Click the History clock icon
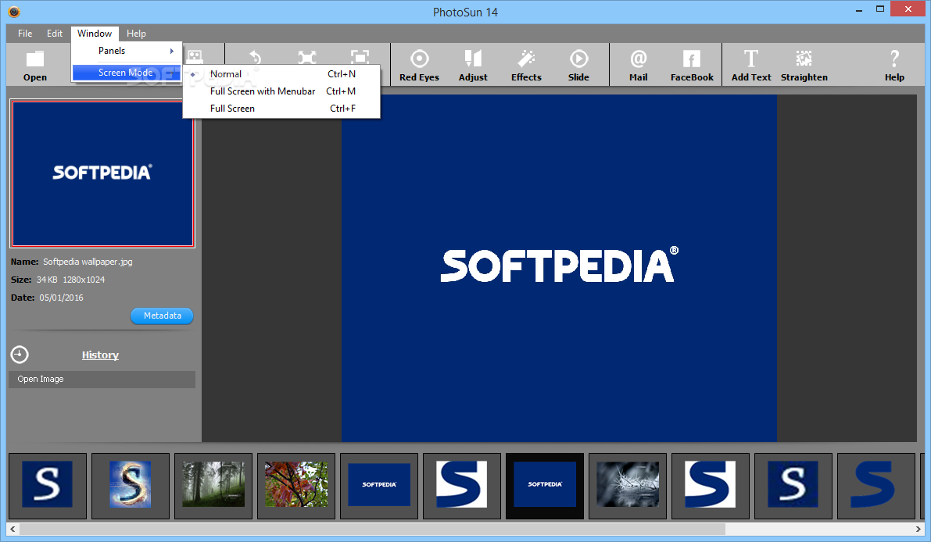This screenshot has width=931, height=542. coord(20,355)
